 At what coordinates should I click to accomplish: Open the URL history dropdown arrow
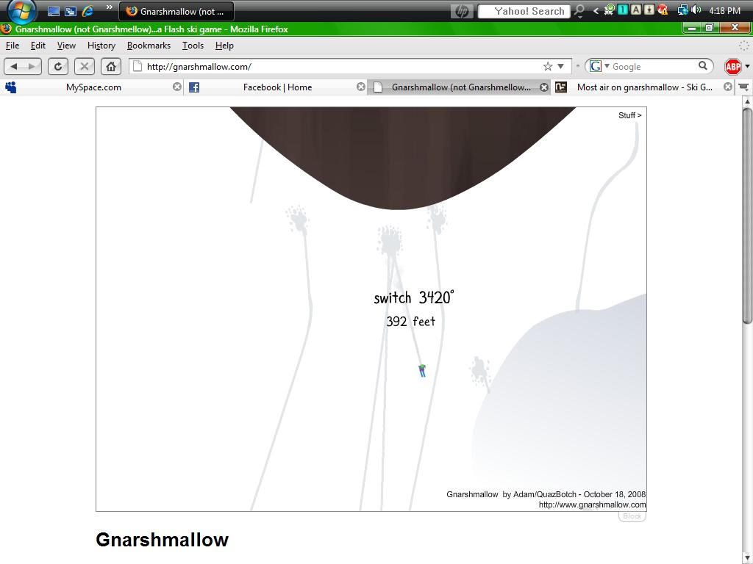[560, 66]
